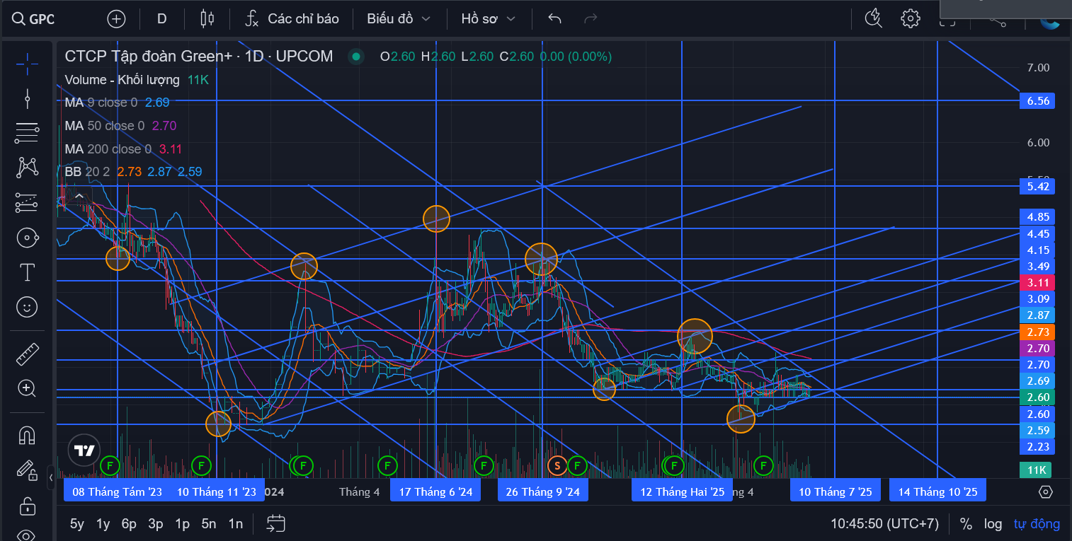Viewport: 1072px width, 541px height.
Task: Select the 6p time range
Action: (129, 523)
